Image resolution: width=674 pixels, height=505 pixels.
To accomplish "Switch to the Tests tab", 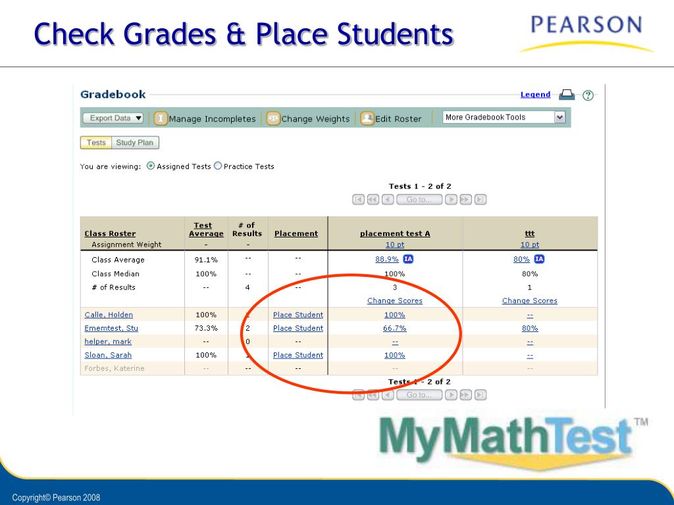I will [x=96, y=143].
